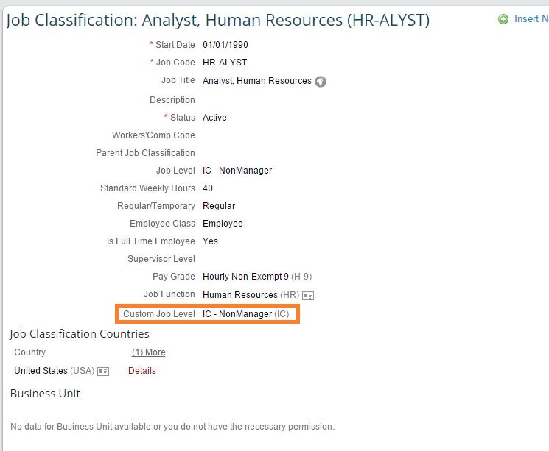
Task: Click the Job Classification Countries section header
Action: pos(80,334)
